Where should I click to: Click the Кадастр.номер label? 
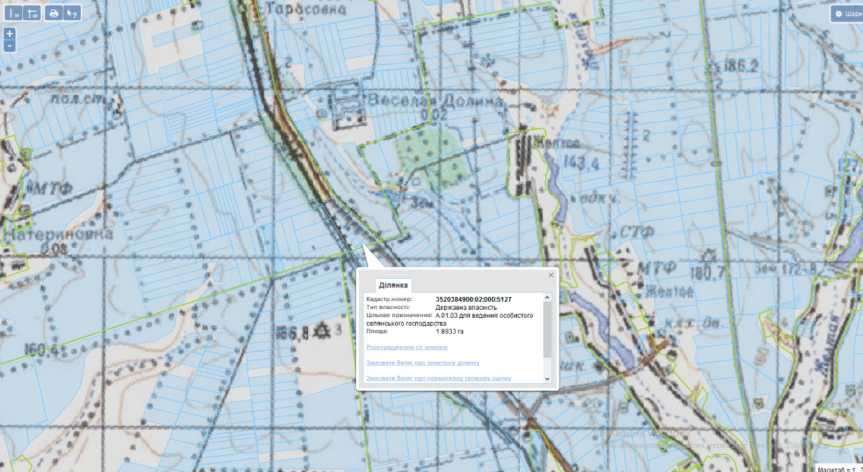coord(388,299)
